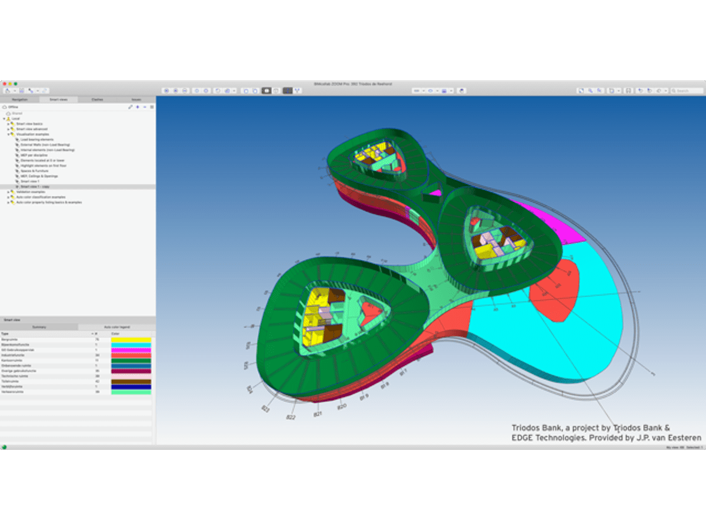Screen dimensions: 706x530
Task: Click the edit pencil icon in Smart views panel
Action: [131, 107]
